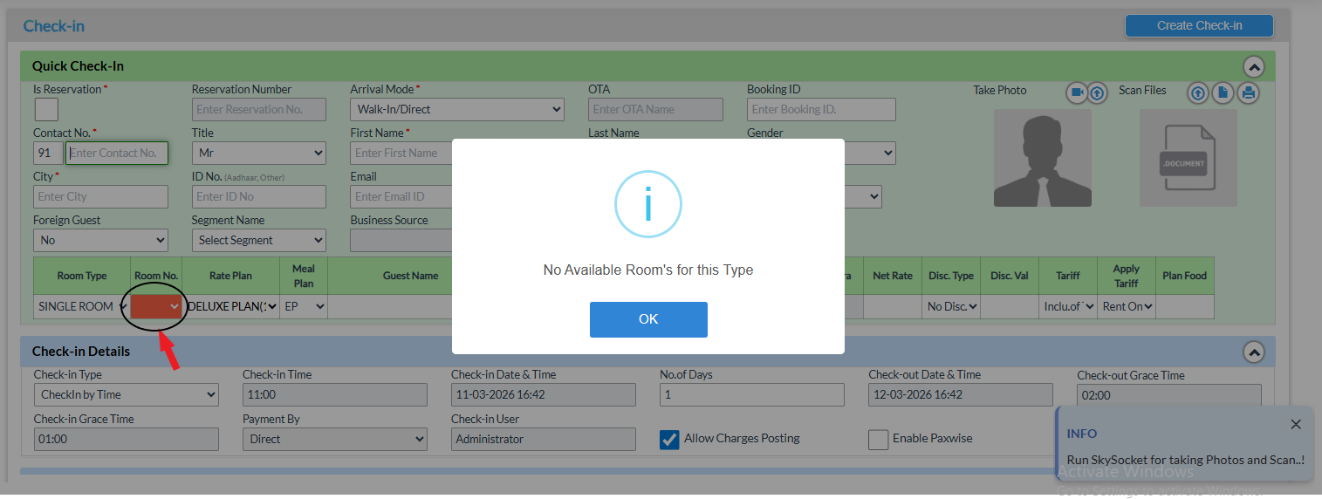1322x499 pixels.
Task: Click the printer icon in Scan Files
Action: [1249, 92]
